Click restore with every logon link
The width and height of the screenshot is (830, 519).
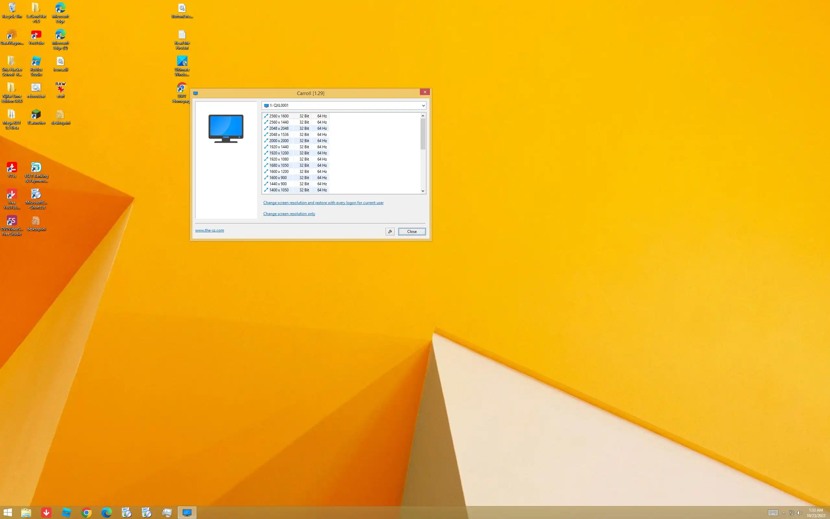[x=323, y=203]
